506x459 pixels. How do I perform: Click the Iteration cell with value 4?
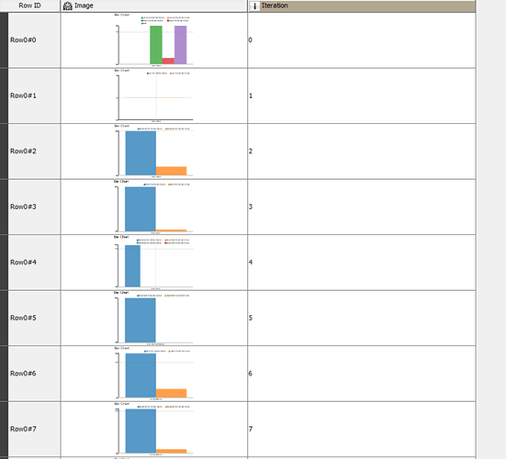coord(362,263)
